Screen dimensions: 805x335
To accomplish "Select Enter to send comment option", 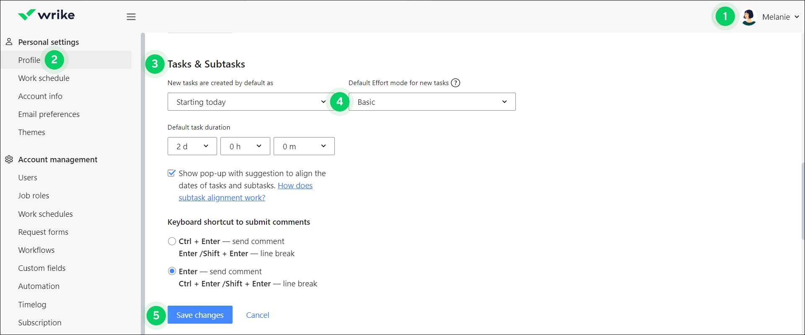I will coord(172,271).
